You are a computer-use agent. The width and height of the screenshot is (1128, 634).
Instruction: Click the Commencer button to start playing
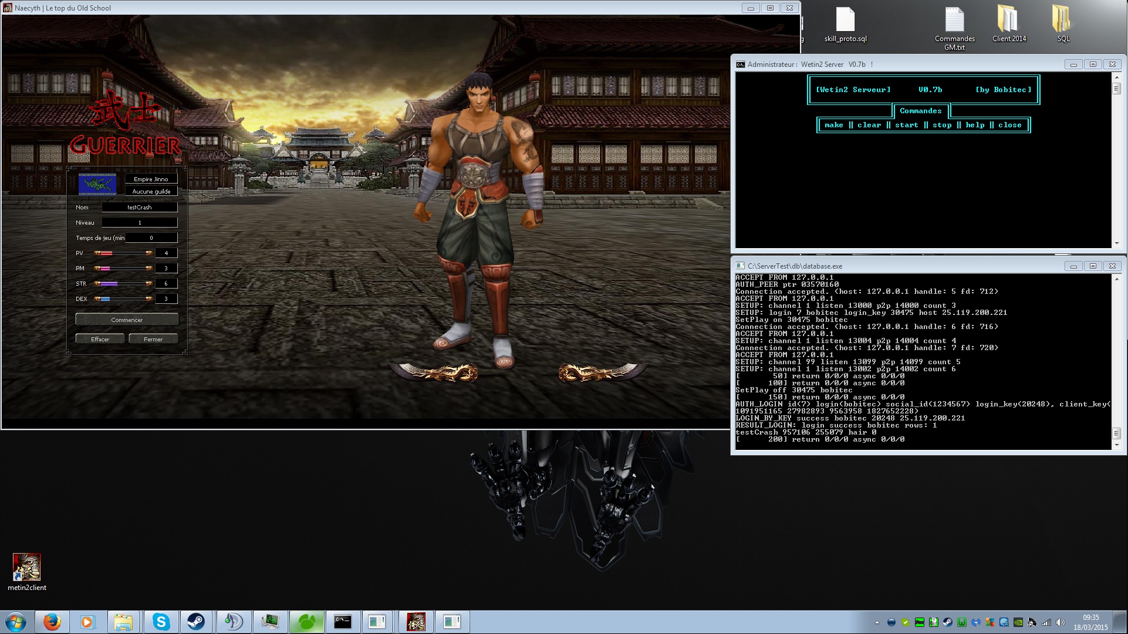coord(127,320)
